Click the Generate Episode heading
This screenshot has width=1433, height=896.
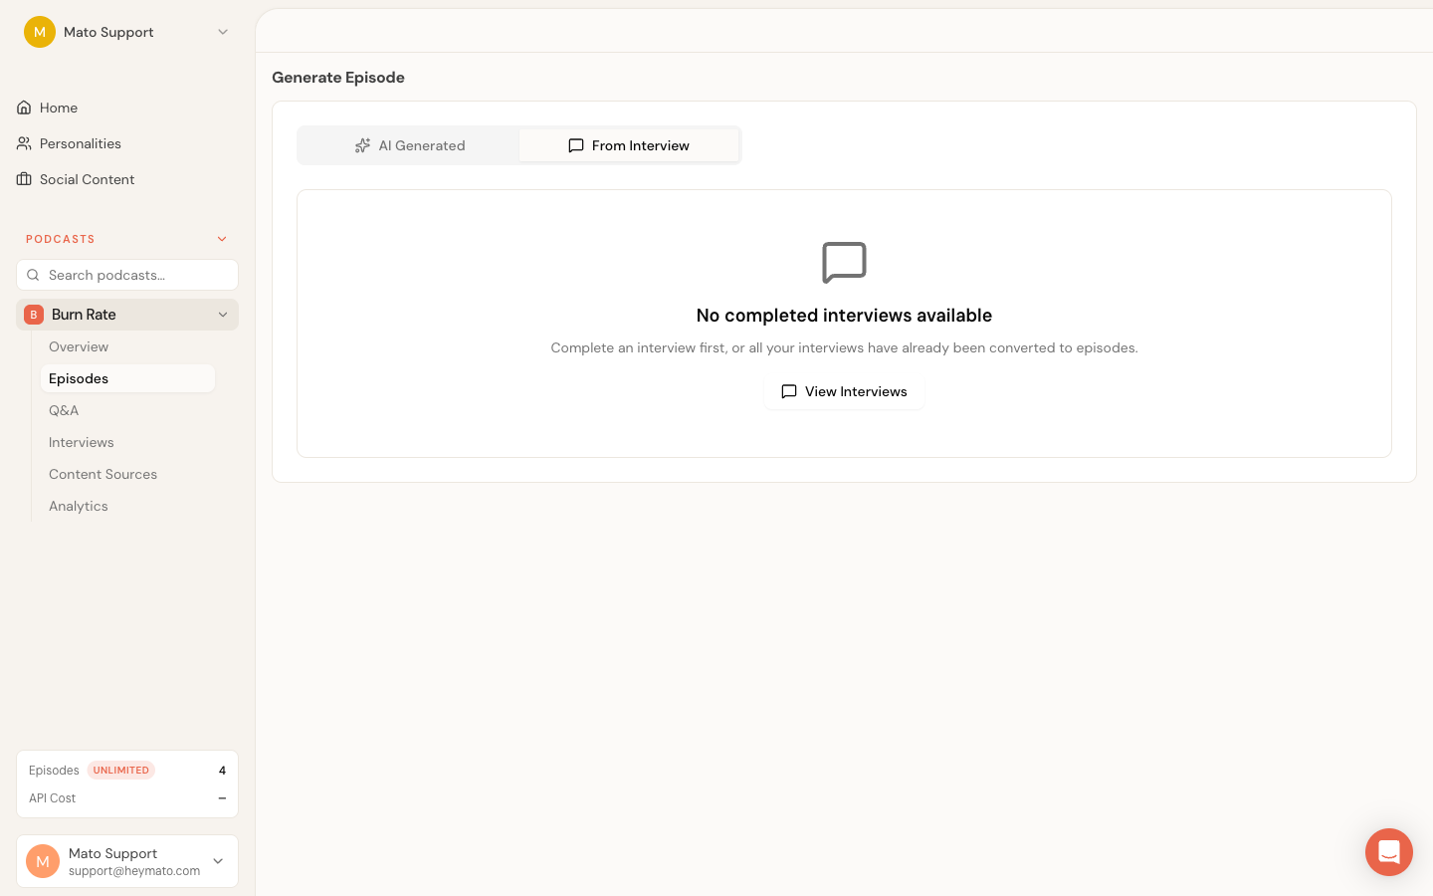(338, 78)
